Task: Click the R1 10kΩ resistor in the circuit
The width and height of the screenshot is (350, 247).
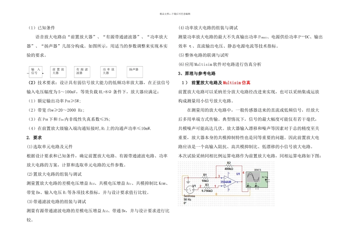Action: [205, 178]
